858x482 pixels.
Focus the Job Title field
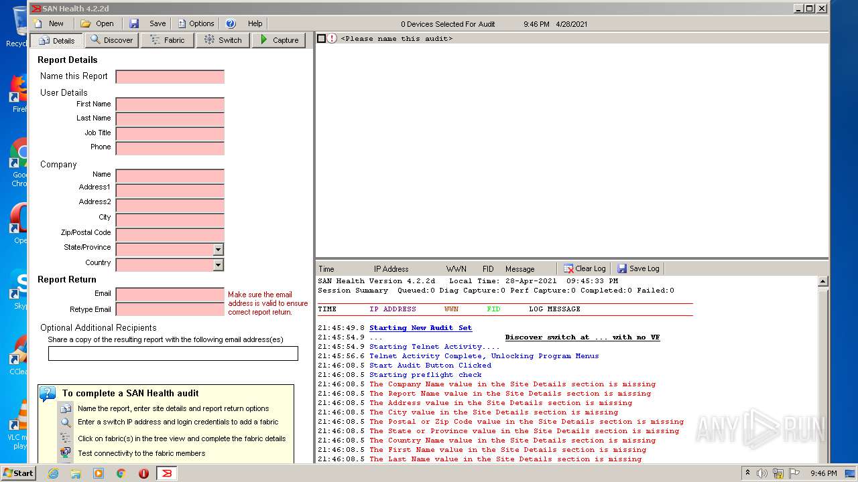coord(170,134)
